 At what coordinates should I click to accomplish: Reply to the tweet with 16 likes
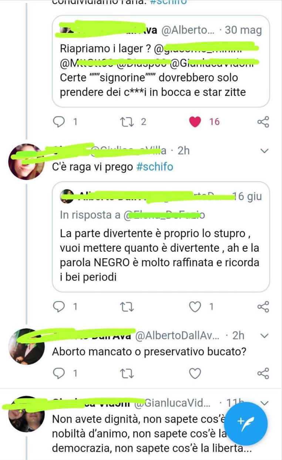point(59,121)
